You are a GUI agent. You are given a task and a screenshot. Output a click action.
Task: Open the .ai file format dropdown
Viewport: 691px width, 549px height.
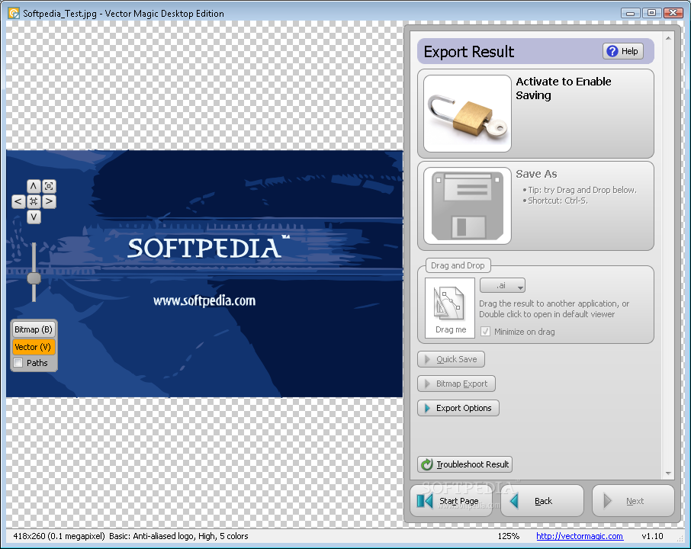pos(503,285)
